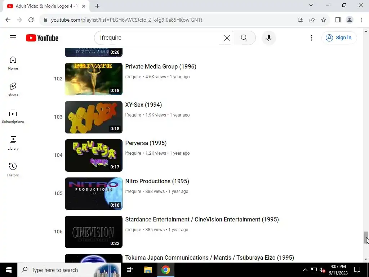Viewport: 369px width, 277px height.
Task: Play the CineVision thumbnail video 106
Action: click(94, 232)
